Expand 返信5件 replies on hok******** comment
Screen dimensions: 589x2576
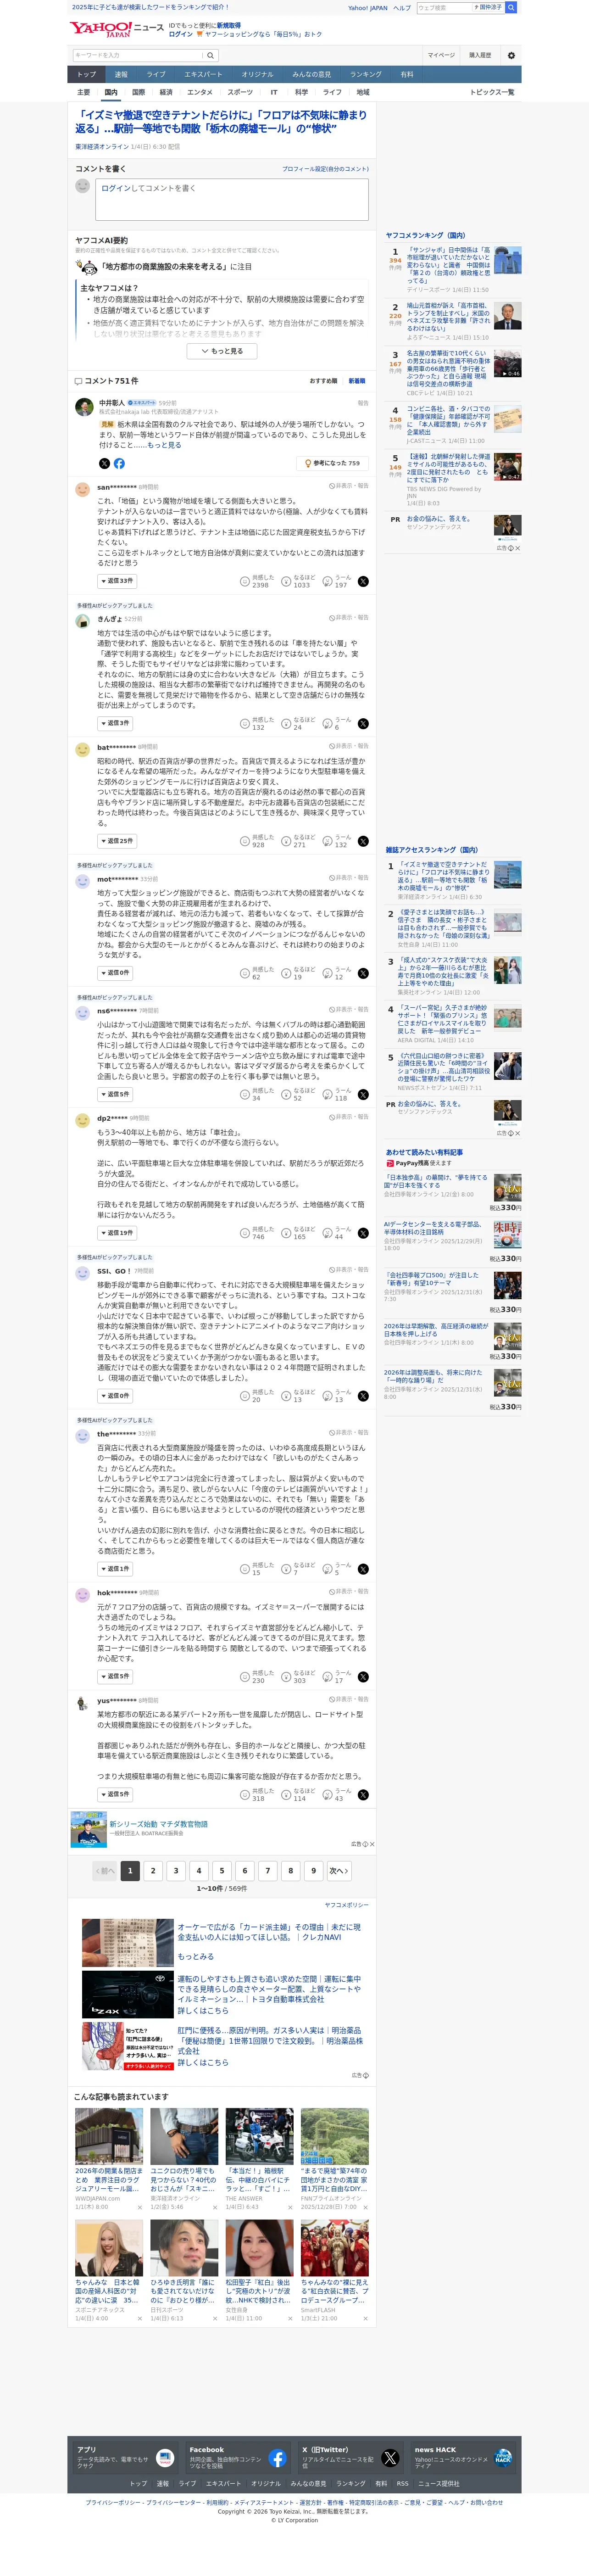tap(115, 1677)
